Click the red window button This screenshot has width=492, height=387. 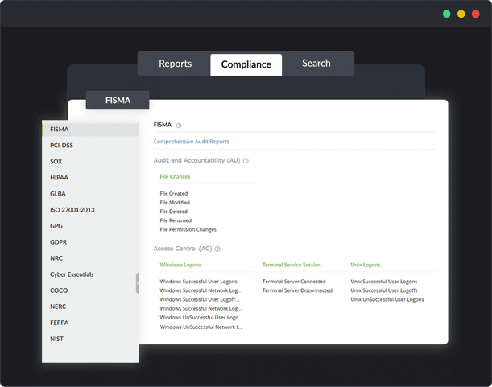pos(475,14)
